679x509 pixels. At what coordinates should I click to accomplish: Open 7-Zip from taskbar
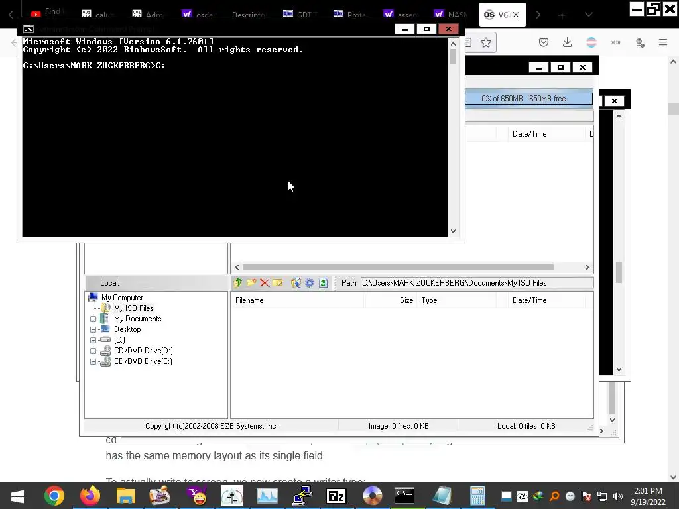click(336, 496)
